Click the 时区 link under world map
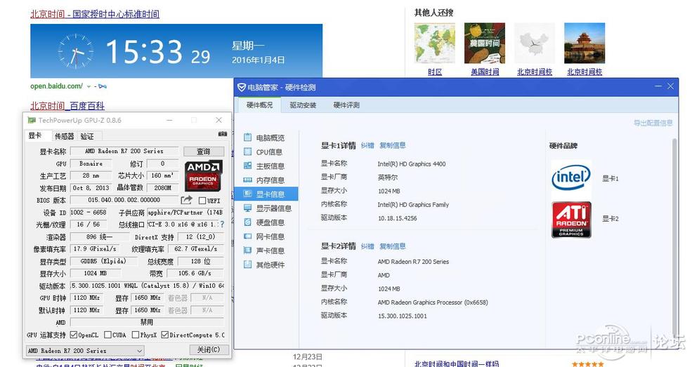 (435, 72)
